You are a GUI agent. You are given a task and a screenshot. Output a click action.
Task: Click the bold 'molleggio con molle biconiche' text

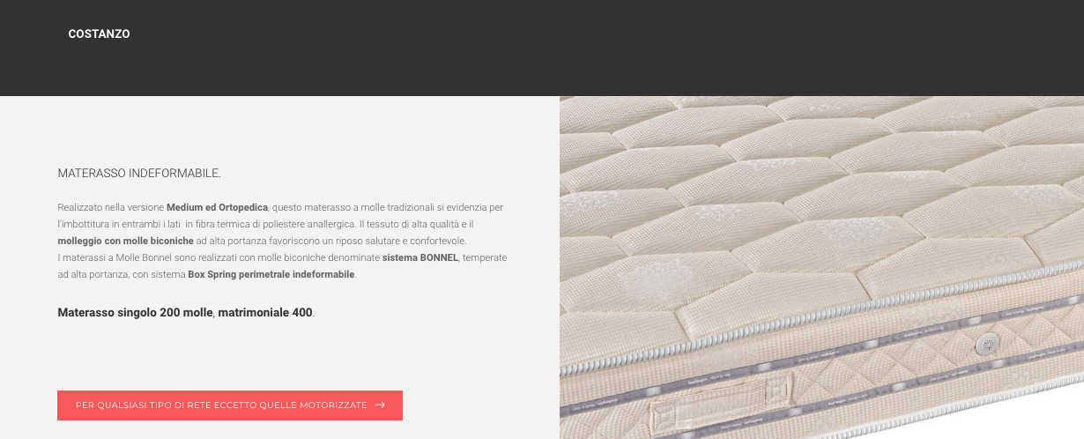126,241
